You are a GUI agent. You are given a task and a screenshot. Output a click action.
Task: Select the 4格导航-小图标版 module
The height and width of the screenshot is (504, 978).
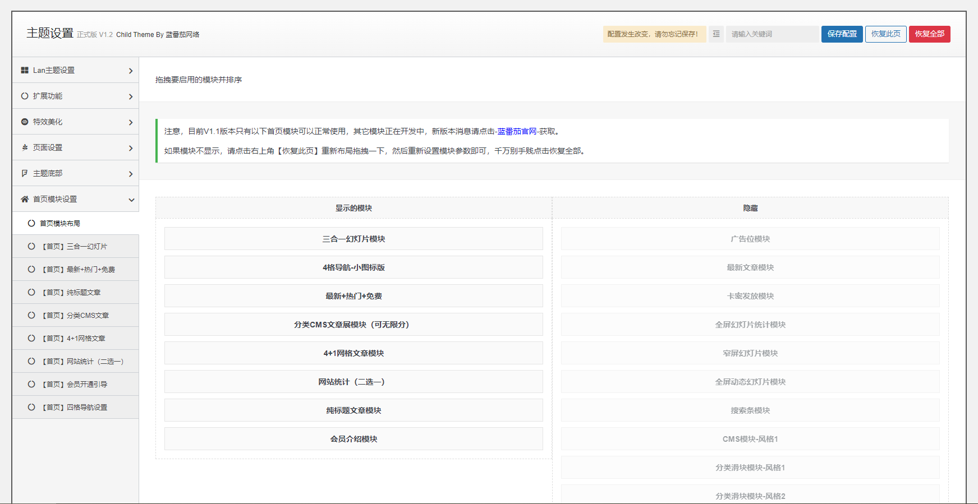(353, 267)
